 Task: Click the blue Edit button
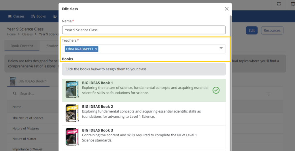(x=251, y=30)
